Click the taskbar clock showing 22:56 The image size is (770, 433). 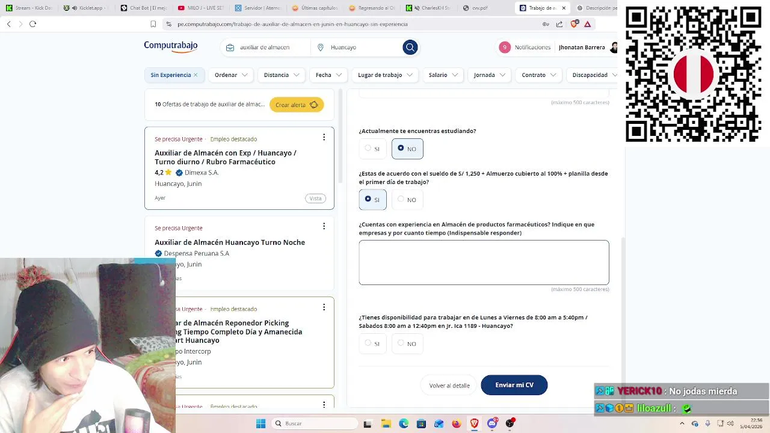pyautogui.click(x=751, y=423)
